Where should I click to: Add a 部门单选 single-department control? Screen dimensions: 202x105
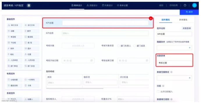coord(15,66)
